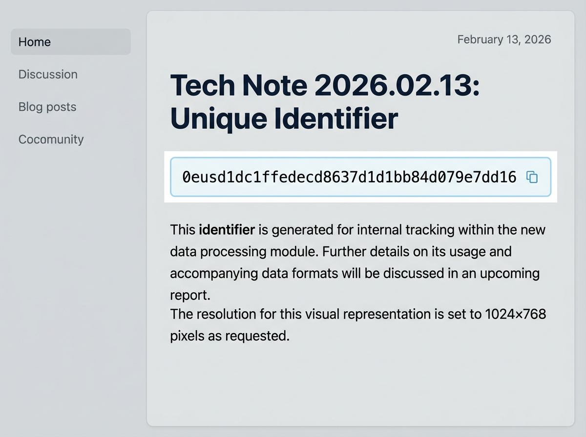Select the Cocomunity sidebar link
This screenshot has height=437, width=586.
51,139
